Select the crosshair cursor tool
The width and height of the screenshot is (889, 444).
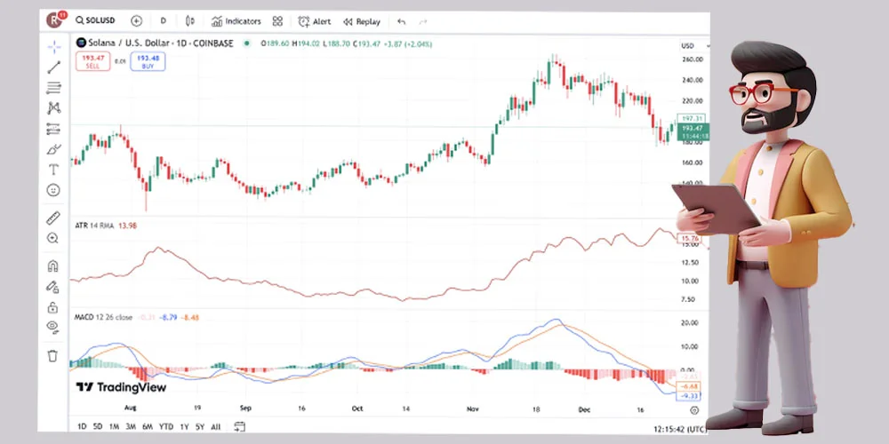click(x=54, y=46)
